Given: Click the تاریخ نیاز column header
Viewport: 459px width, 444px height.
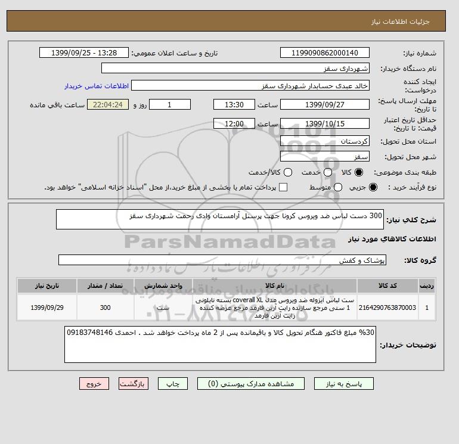Looking at the screenshot, I should click(47, 285).
